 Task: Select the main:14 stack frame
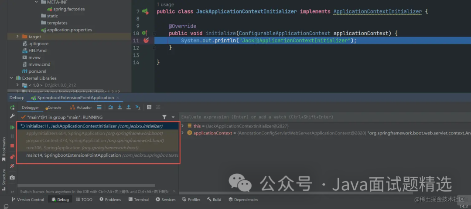(98, 155)
